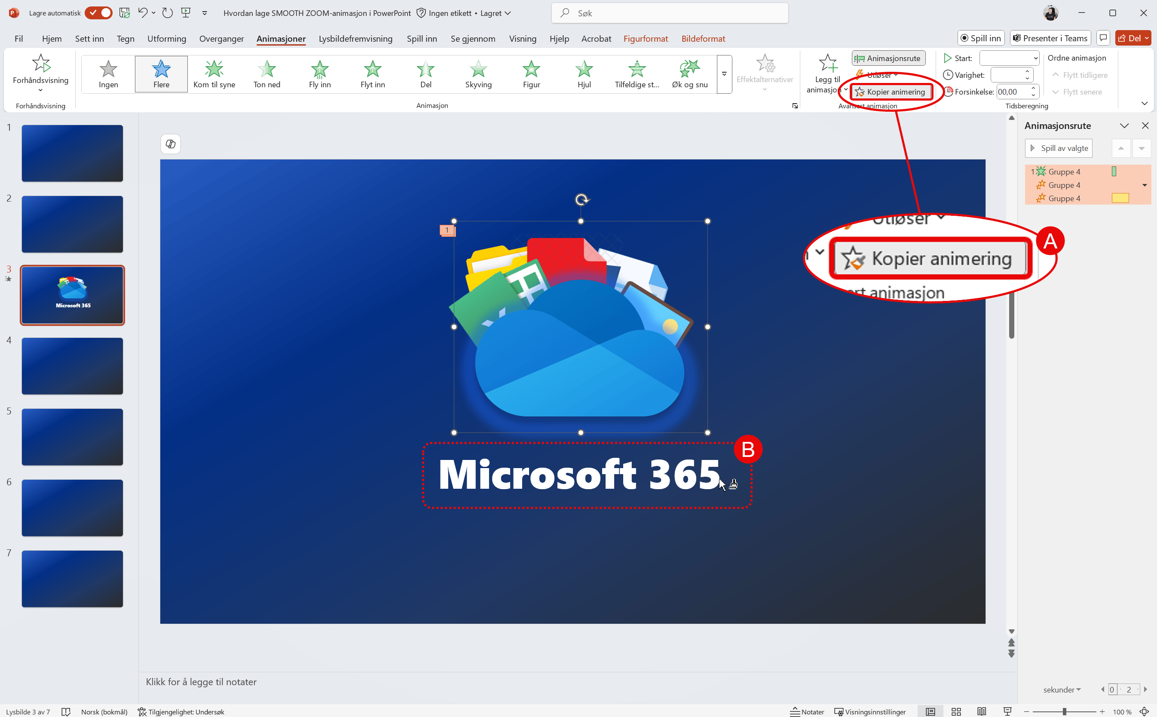Apply the Del animation effect
This screenshot has width=1157, height=717.
click(x=425, y=74)
